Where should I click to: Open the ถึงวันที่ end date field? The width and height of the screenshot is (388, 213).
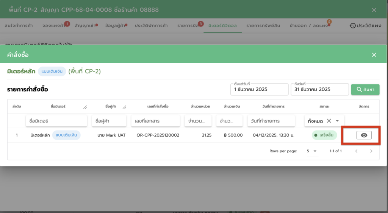coord(319,89)
